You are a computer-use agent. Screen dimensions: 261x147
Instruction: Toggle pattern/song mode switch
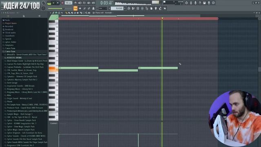pos(49,3)
